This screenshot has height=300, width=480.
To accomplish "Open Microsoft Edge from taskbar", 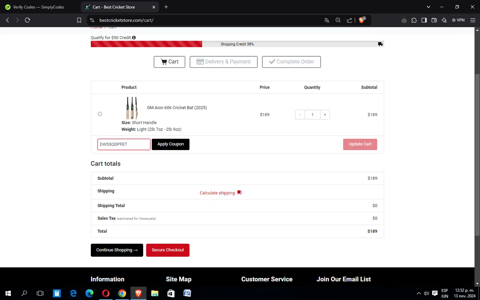I will click(89, 293).
